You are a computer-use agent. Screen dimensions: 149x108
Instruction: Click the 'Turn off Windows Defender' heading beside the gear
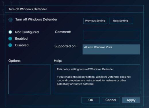(36, 19)
